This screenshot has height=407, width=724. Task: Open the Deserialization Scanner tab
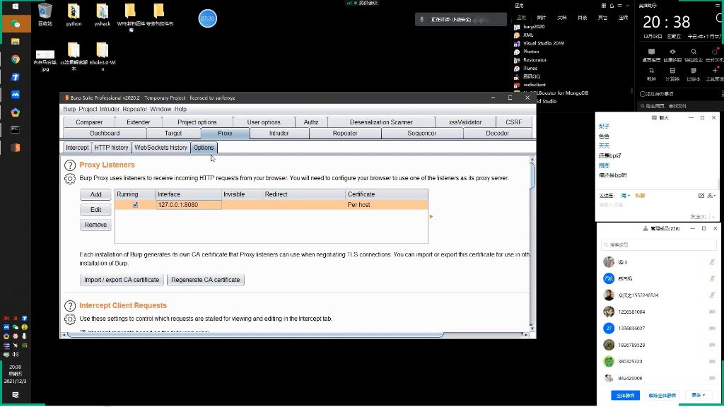[x=381, y=122]
